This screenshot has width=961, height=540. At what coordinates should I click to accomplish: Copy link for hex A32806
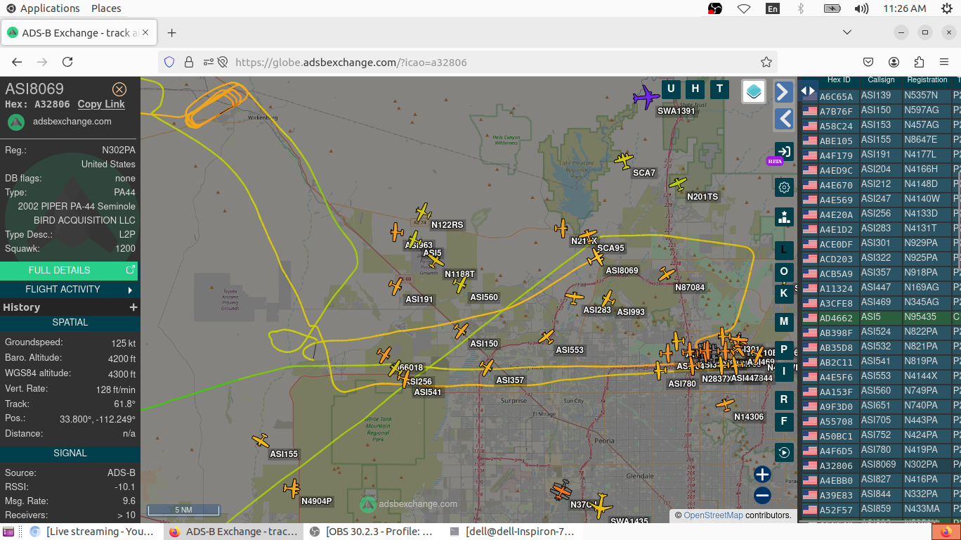(101, 104)
